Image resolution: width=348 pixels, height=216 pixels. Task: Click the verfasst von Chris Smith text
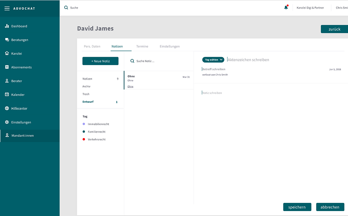pyautogui.click(x=215, y=75)
